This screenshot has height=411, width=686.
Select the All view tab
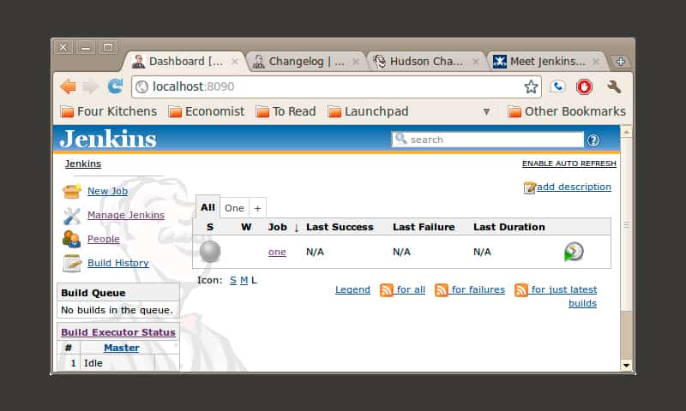click(208, 207)
